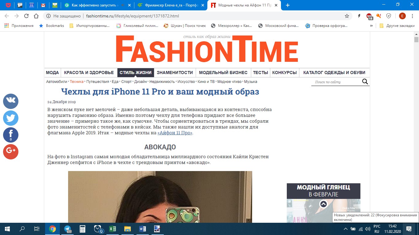Click the 'Поиск по сайту' search field
This screenshot has width=419, height=235.
click(x=336, y=82)
